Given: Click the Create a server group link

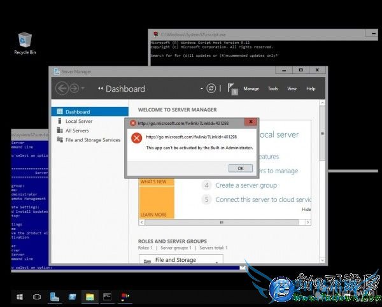Looking at the screenshot, I should coord(246,185).
